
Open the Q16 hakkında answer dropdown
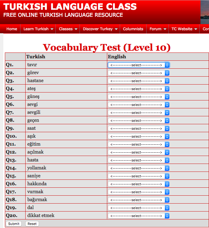coord(139,184)
